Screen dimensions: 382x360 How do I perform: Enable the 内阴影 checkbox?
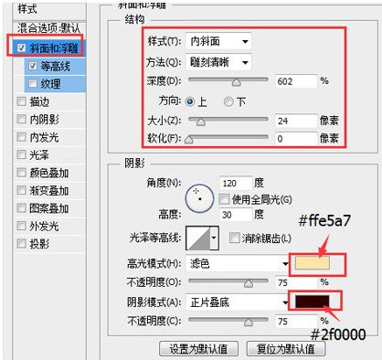21,119
